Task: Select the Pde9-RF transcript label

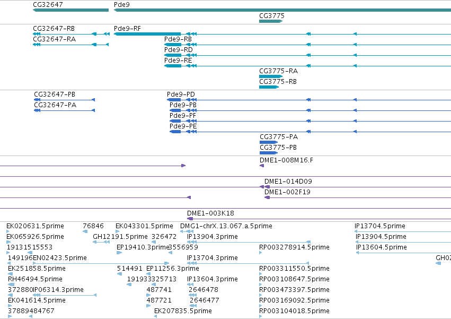Action: pyautogui.click(x=127, y=29)
